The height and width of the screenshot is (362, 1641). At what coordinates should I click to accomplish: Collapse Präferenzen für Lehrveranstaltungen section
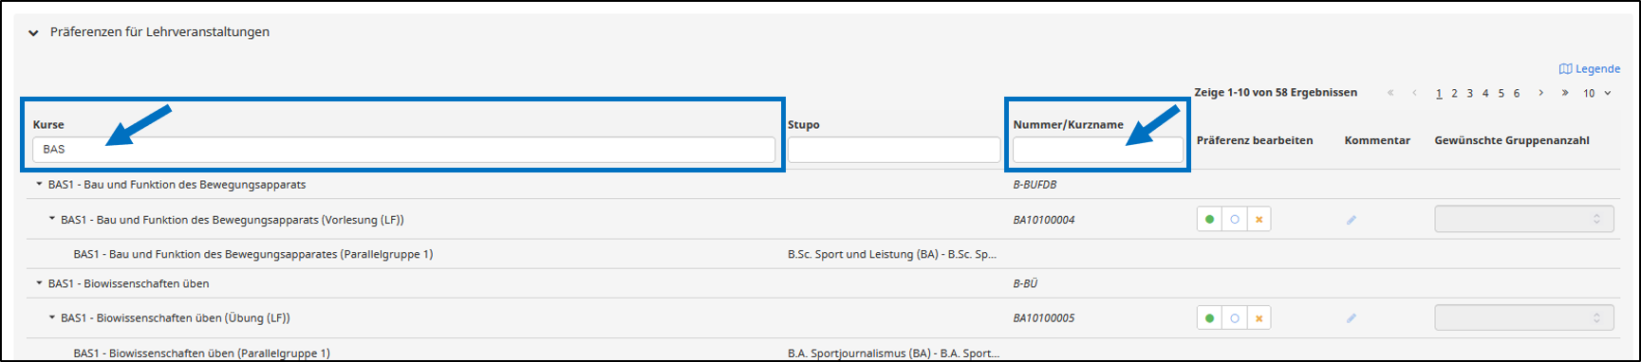(x=33, y=32)
